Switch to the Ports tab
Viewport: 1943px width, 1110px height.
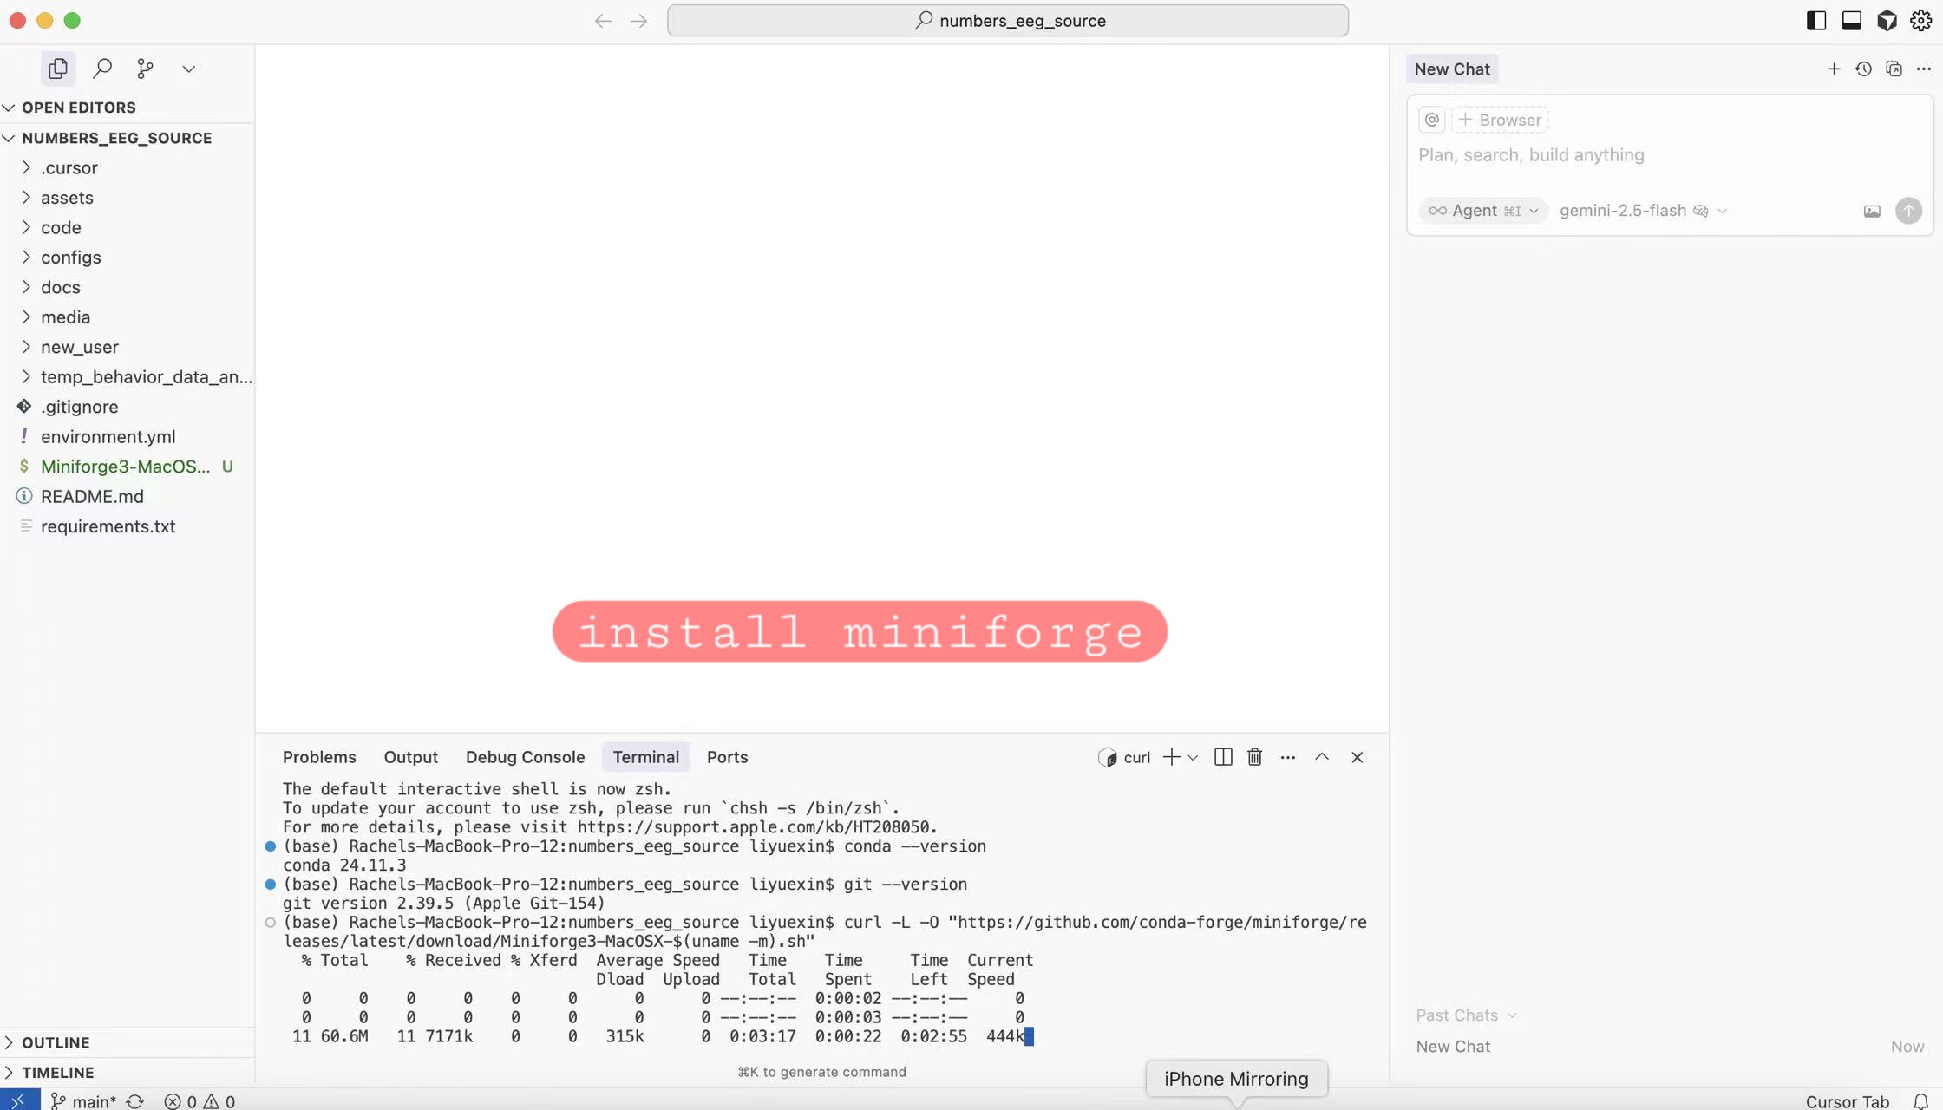[727, 756]
